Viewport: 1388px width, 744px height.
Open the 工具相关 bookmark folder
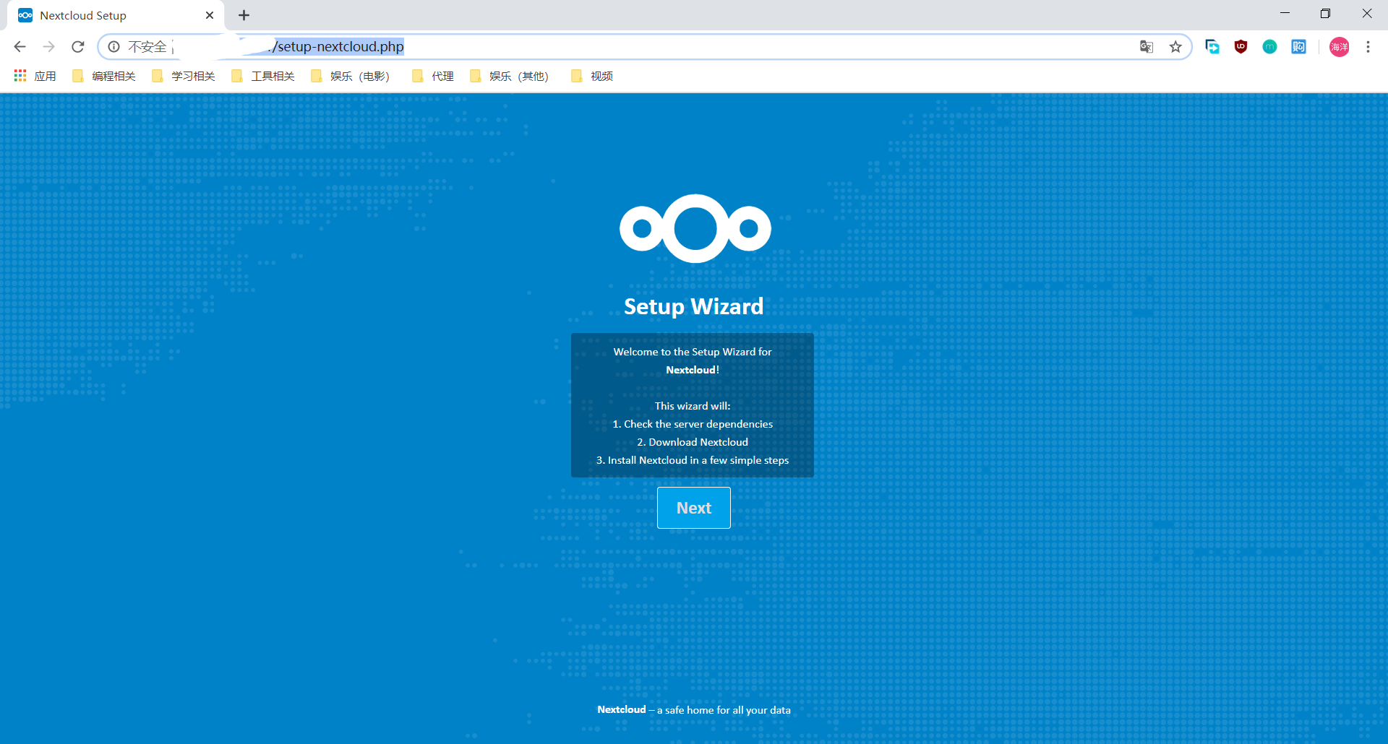point(263,76)
